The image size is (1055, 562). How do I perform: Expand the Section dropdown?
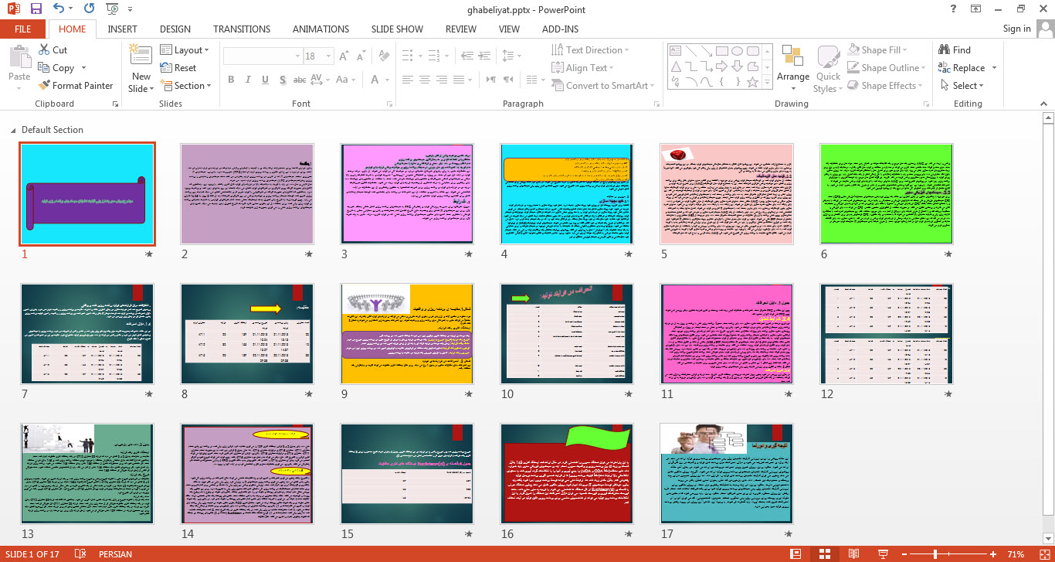[185, 86]
